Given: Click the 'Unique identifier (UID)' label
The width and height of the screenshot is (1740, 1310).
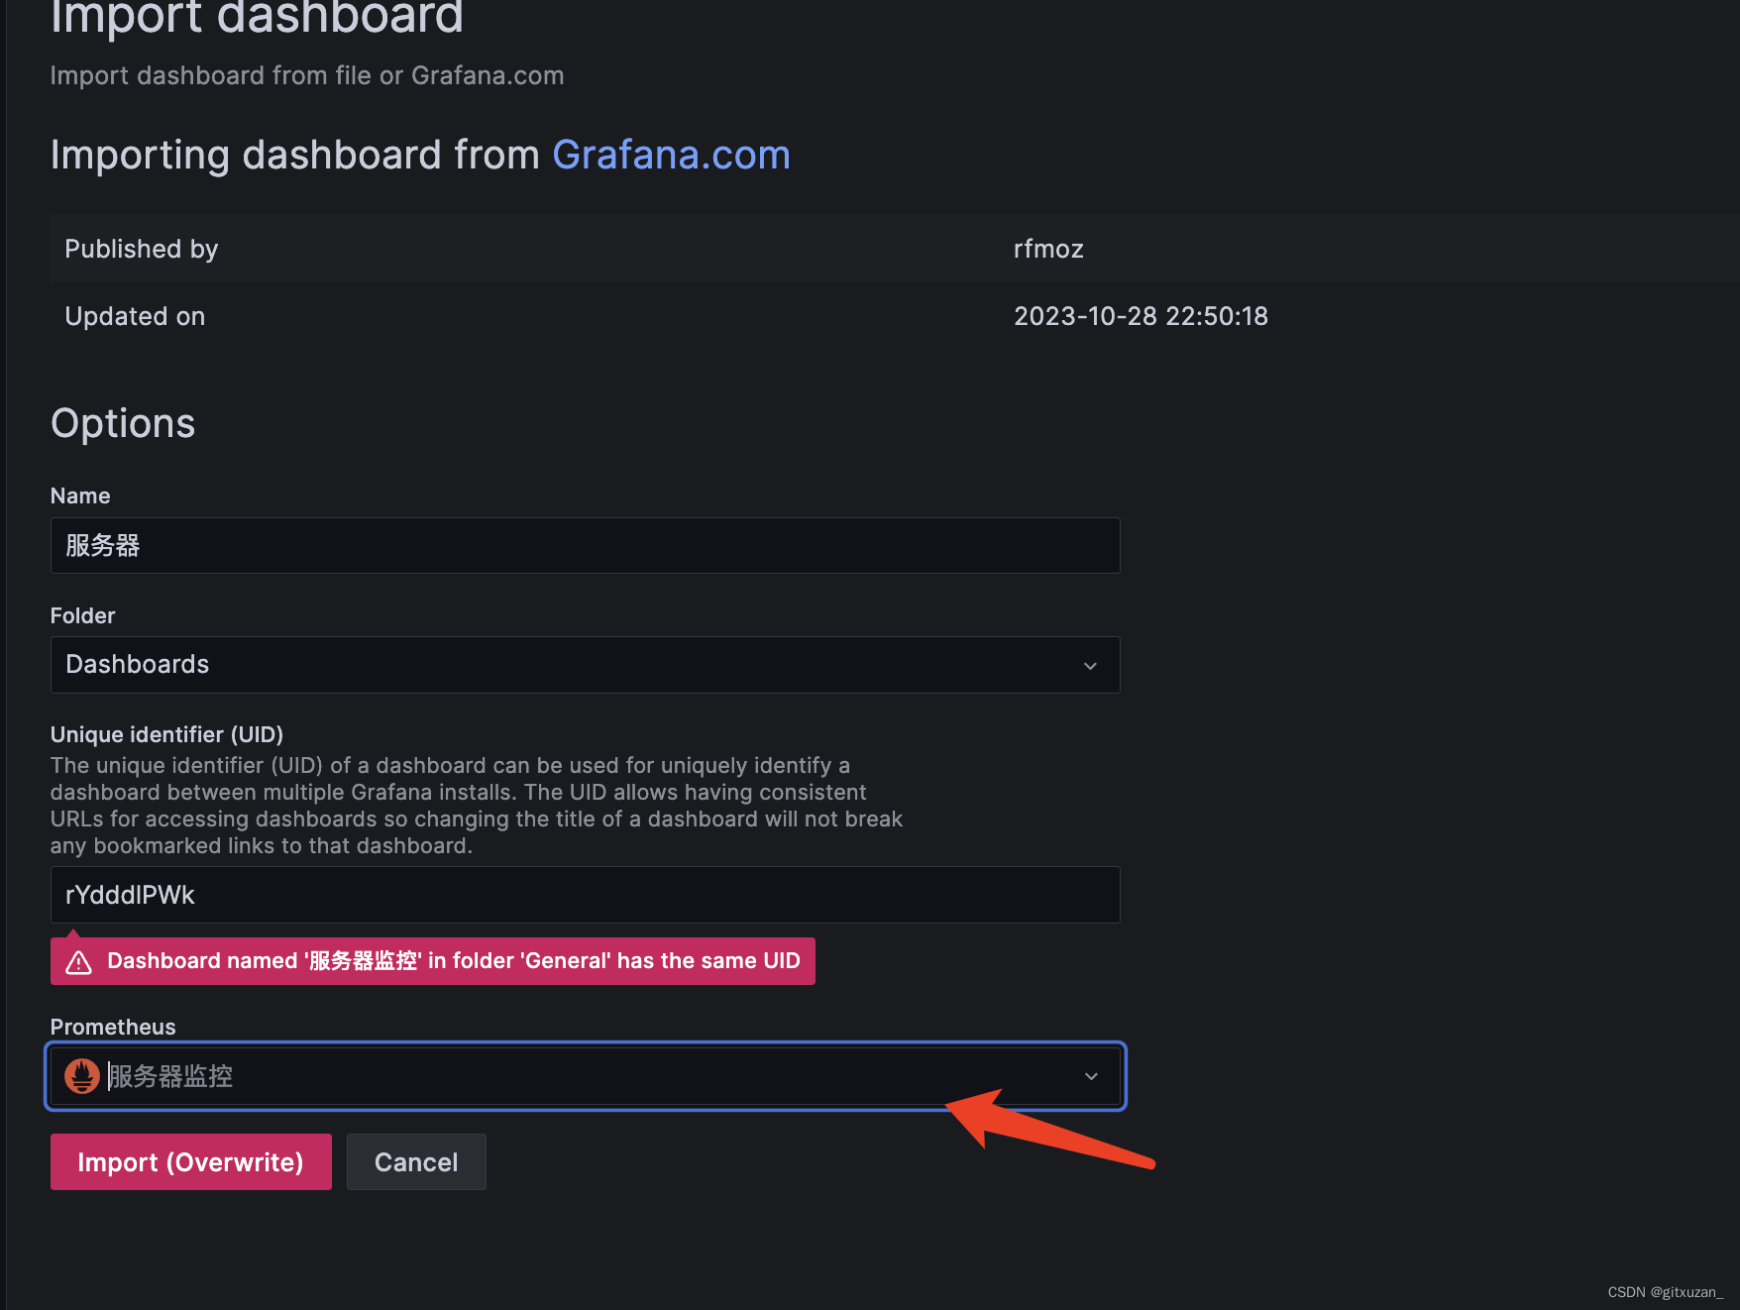Looking at the screenshot, I should click(x=166, y=734).
